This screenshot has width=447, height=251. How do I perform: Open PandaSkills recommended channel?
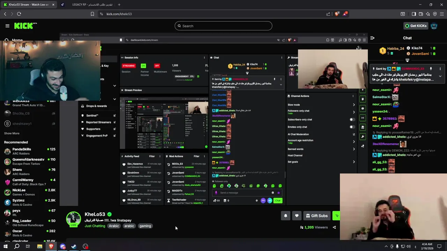point(30,151)
